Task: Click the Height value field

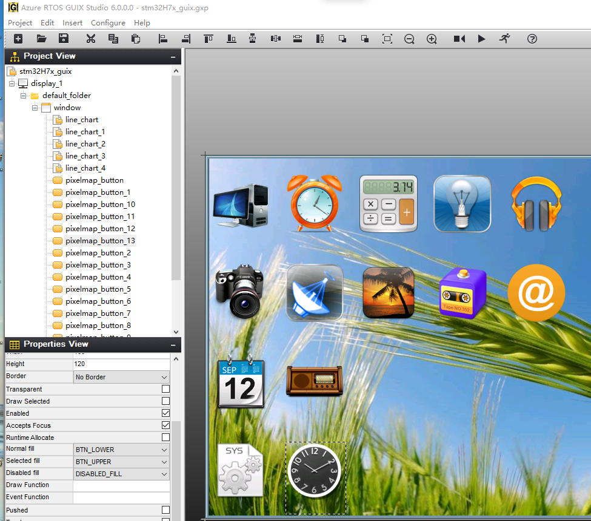Action: [121, 364]
